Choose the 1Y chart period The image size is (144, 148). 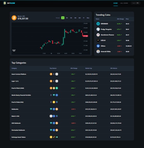point(84,18)
